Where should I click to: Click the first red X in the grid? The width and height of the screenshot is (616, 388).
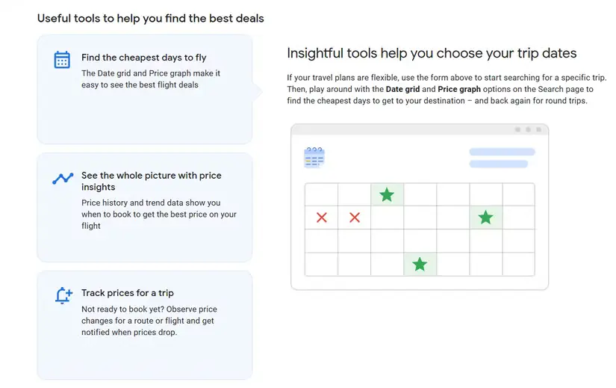[322, 218]
